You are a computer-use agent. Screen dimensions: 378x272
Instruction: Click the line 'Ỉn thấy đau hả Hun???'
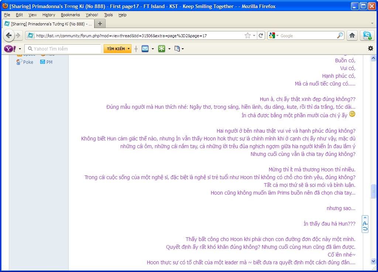coord(329,224)
